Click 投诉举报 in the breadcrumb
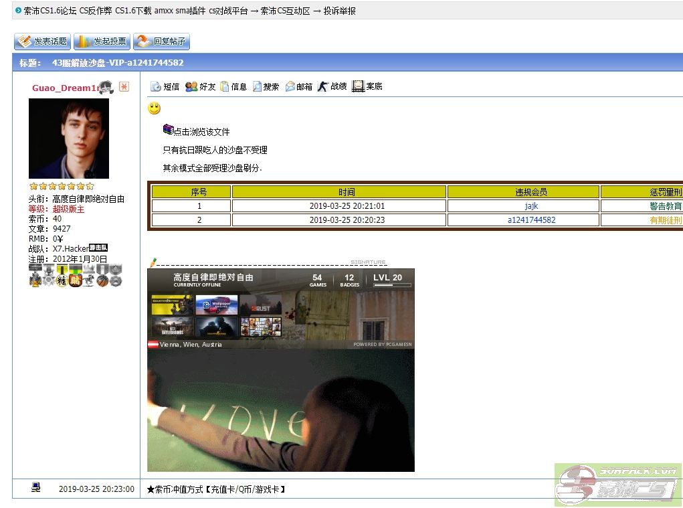The height and width of the screenshot is (508, 683). tap(340, 11)
